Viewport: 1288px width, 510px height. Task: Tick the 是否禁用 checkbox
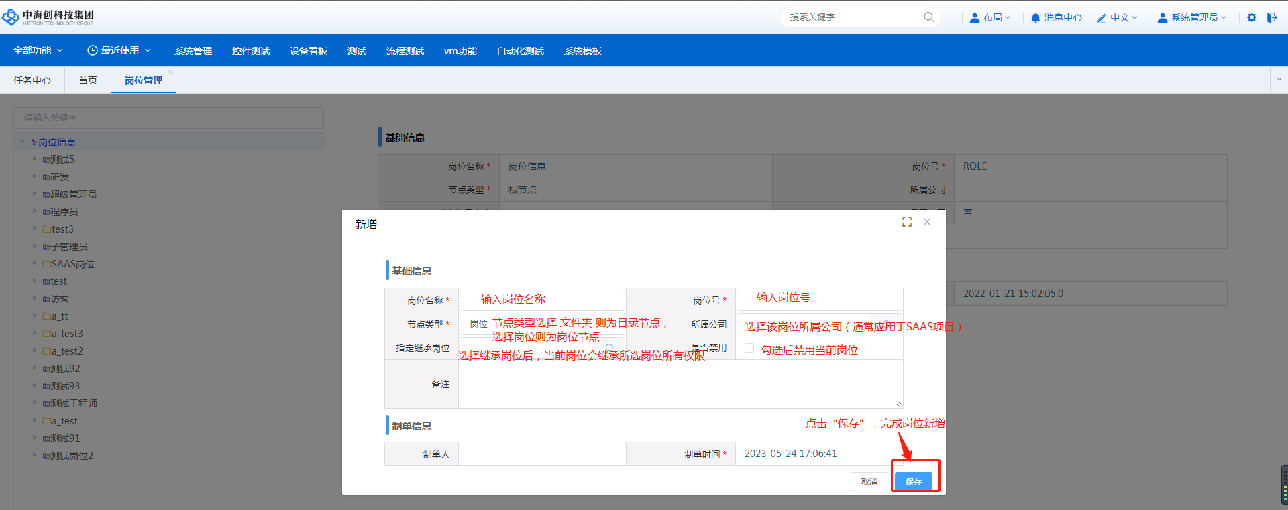coord(749,348)
